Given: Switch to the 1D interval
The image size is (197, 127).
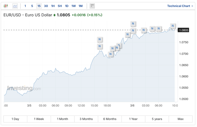Looking at the screenshot, I should coord(67,6).
